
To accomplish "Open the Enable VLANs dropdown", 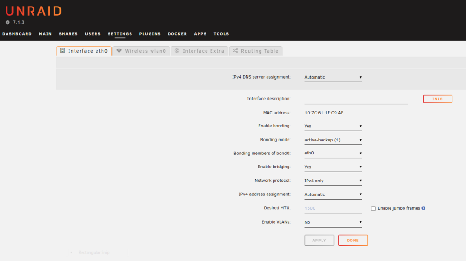I will click(x=333, y=222).
